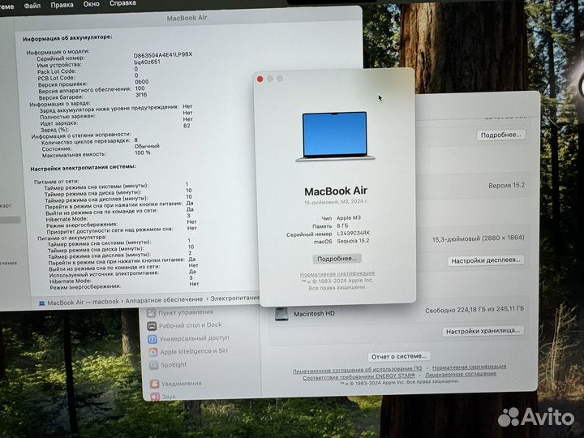
Task: Close the About MacBook Air window
Action: [x=260, y=79]
